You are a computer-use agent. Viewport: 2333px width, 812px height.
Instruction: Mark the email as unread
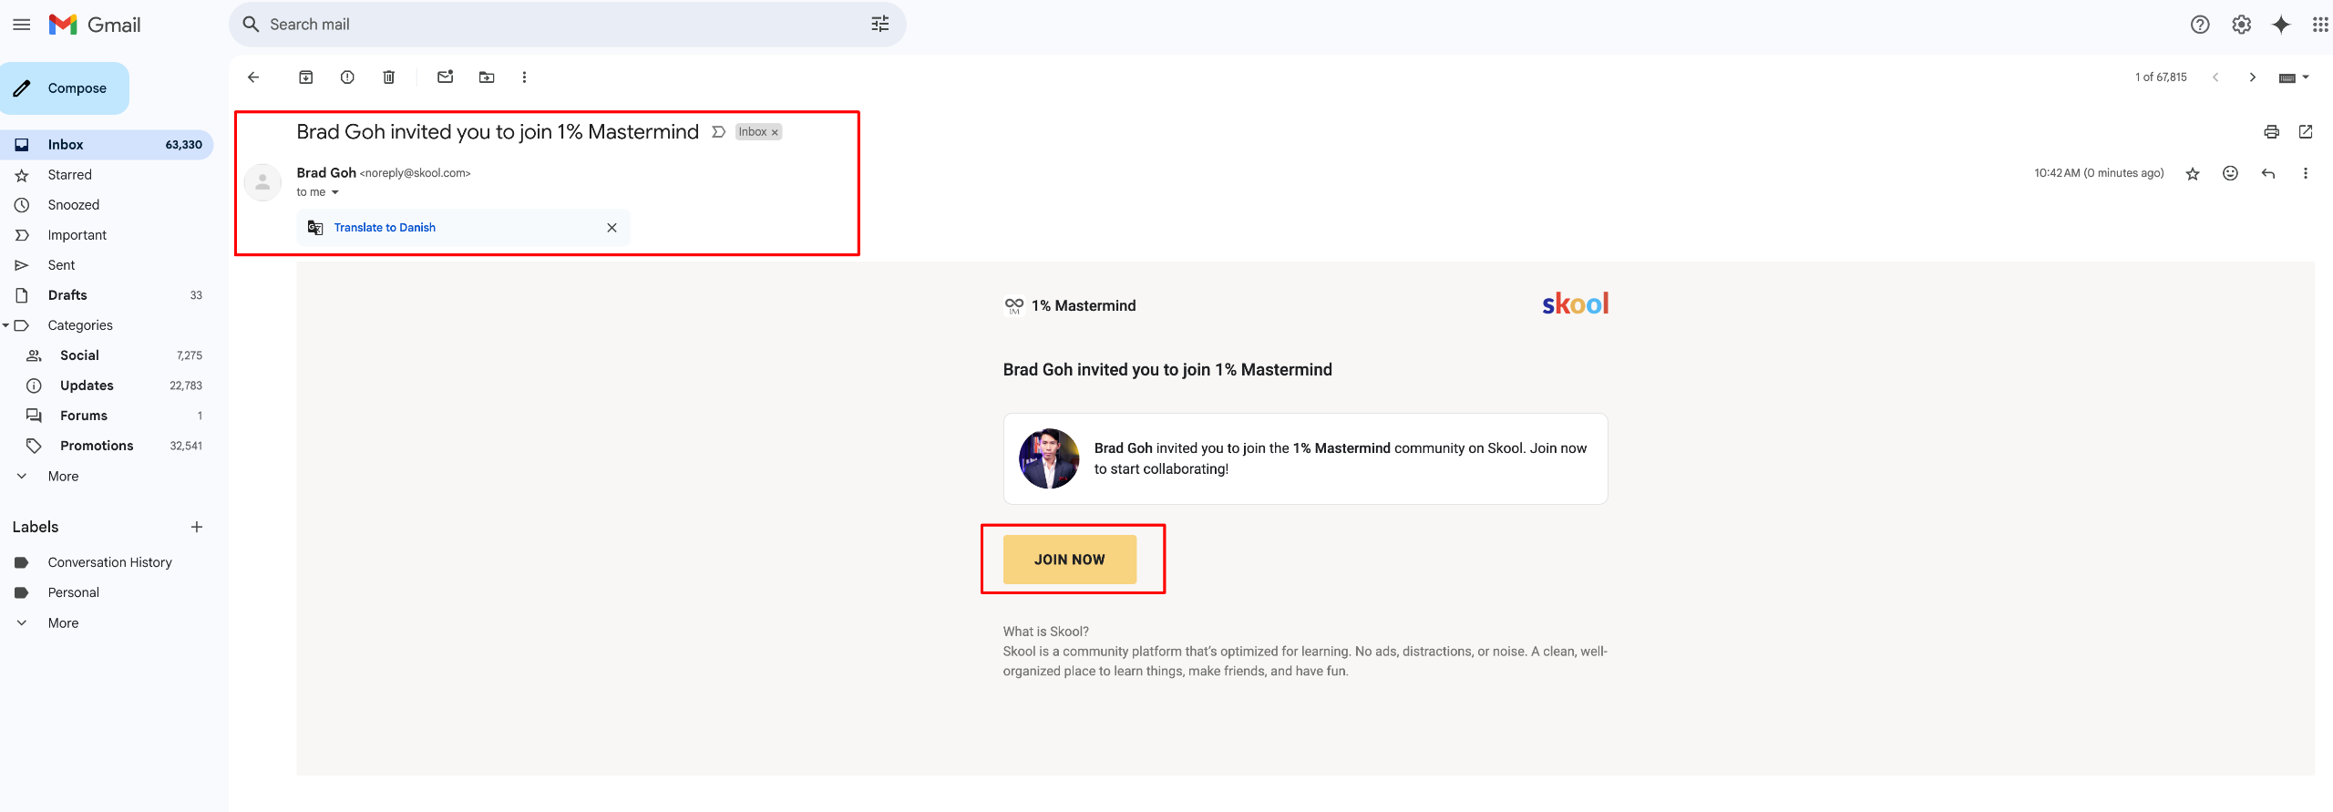[x=445, y=77]
